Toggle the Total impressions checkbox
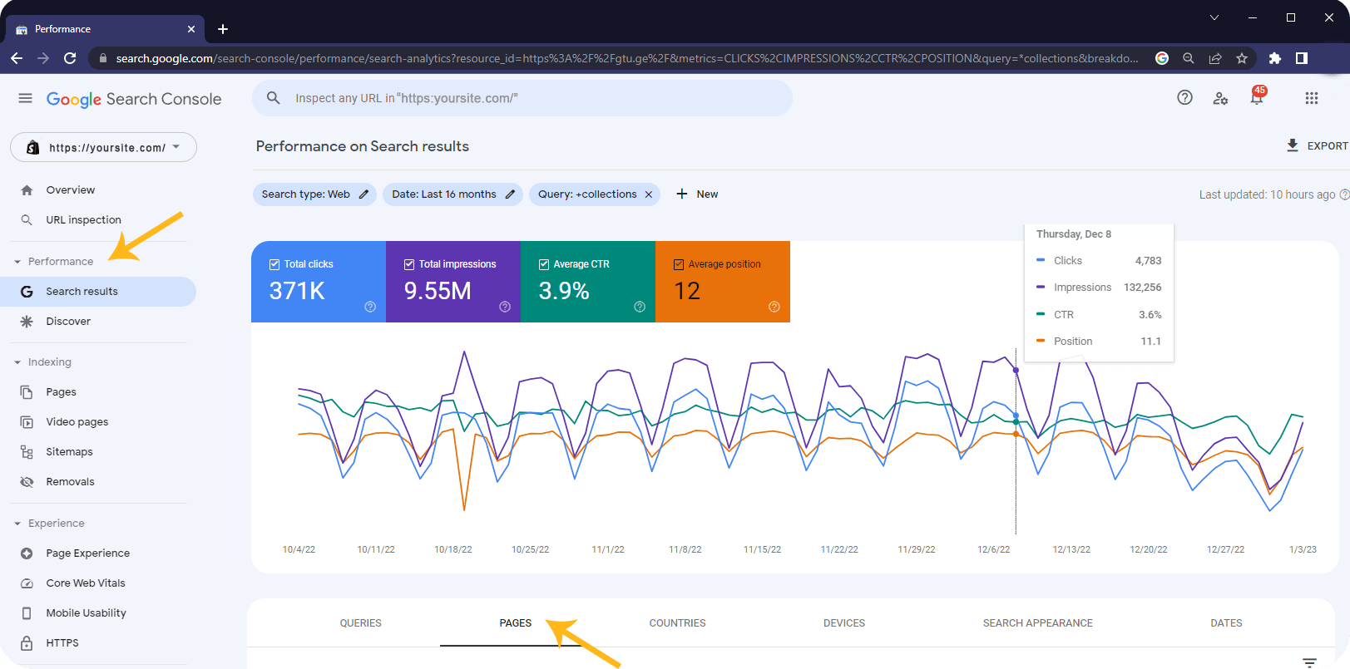The height and width of the screenshot is (669, 1350). tap(409, 264)
